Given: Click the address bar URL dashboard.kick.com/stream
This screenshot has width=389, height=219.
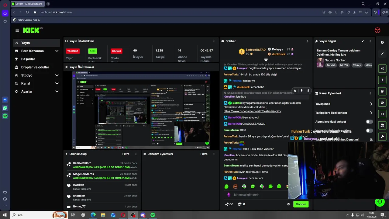Looking at the screenshot, I should [x=56, y=12].
